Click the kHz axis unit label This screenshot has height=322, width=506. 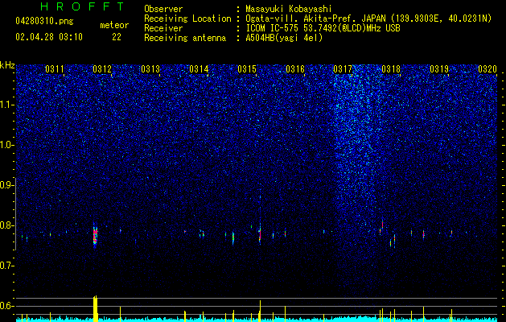tap(7, 65)
